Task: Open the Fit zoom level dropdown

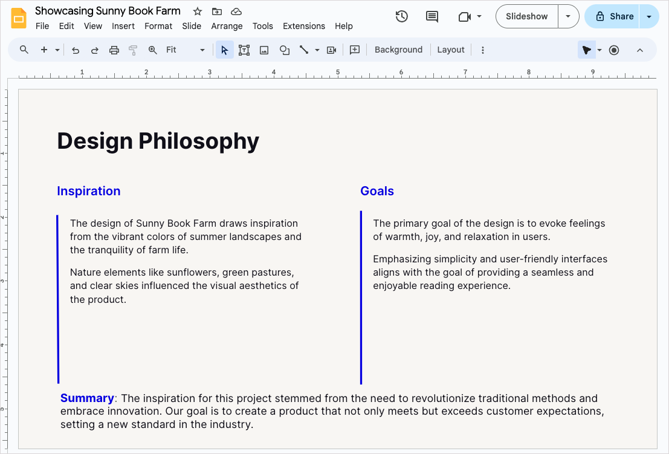Action: [185, 50]
